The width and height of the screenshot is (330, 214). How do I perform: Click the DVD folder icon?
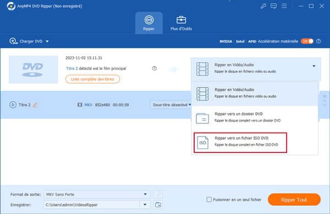[x=202, y=118]
